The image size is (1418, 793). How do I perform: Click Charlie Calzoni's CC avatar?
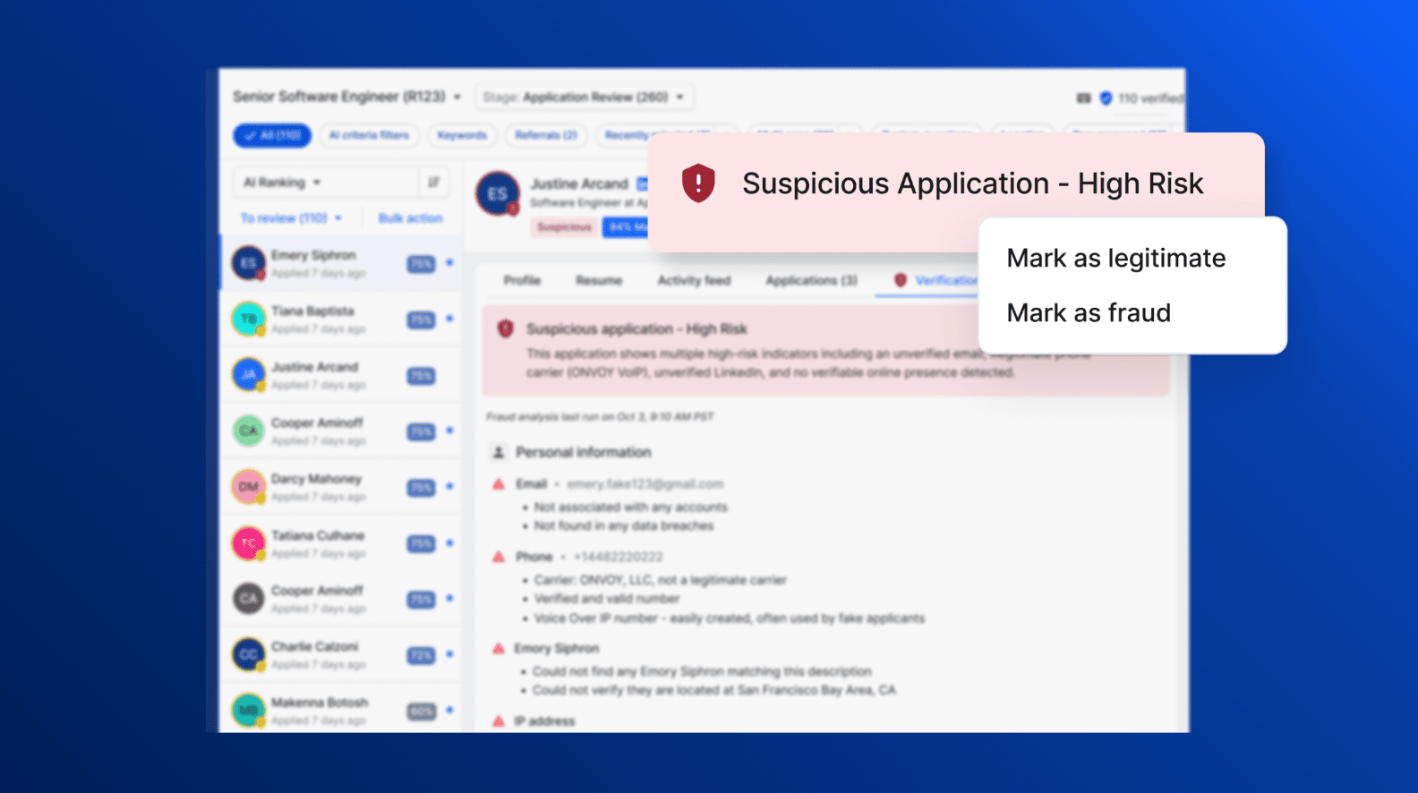tap(249, 654)
